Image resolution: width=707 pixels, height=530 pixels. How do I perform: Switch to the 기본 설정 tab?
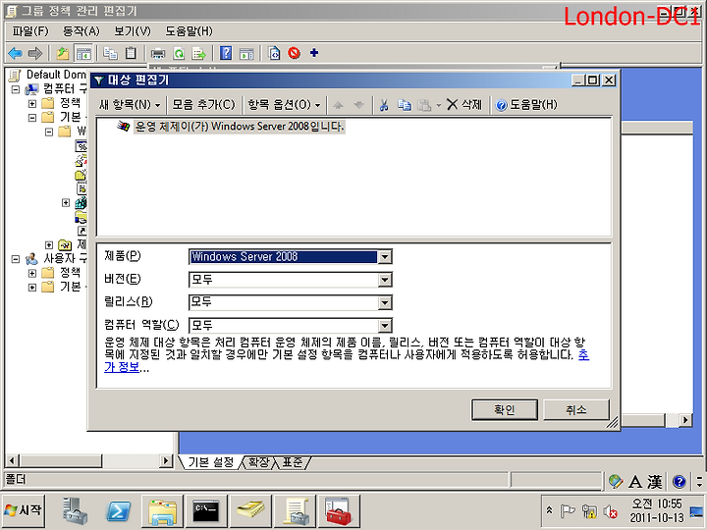(x=210, y=462)
